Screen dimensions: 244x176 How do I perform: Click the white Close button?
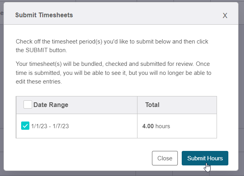[165, 158]
